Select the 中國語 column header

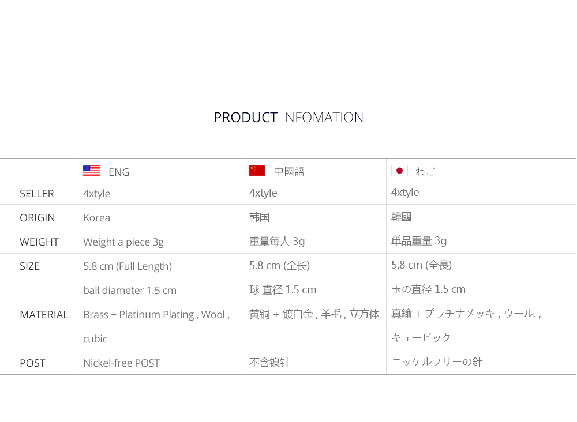click(289, 171)
